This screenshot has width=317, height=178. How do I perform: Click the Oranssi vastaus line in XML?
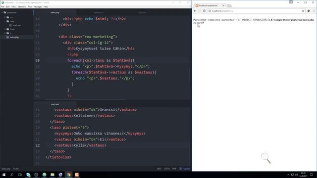pyautogui.click(x=96, y=110)
